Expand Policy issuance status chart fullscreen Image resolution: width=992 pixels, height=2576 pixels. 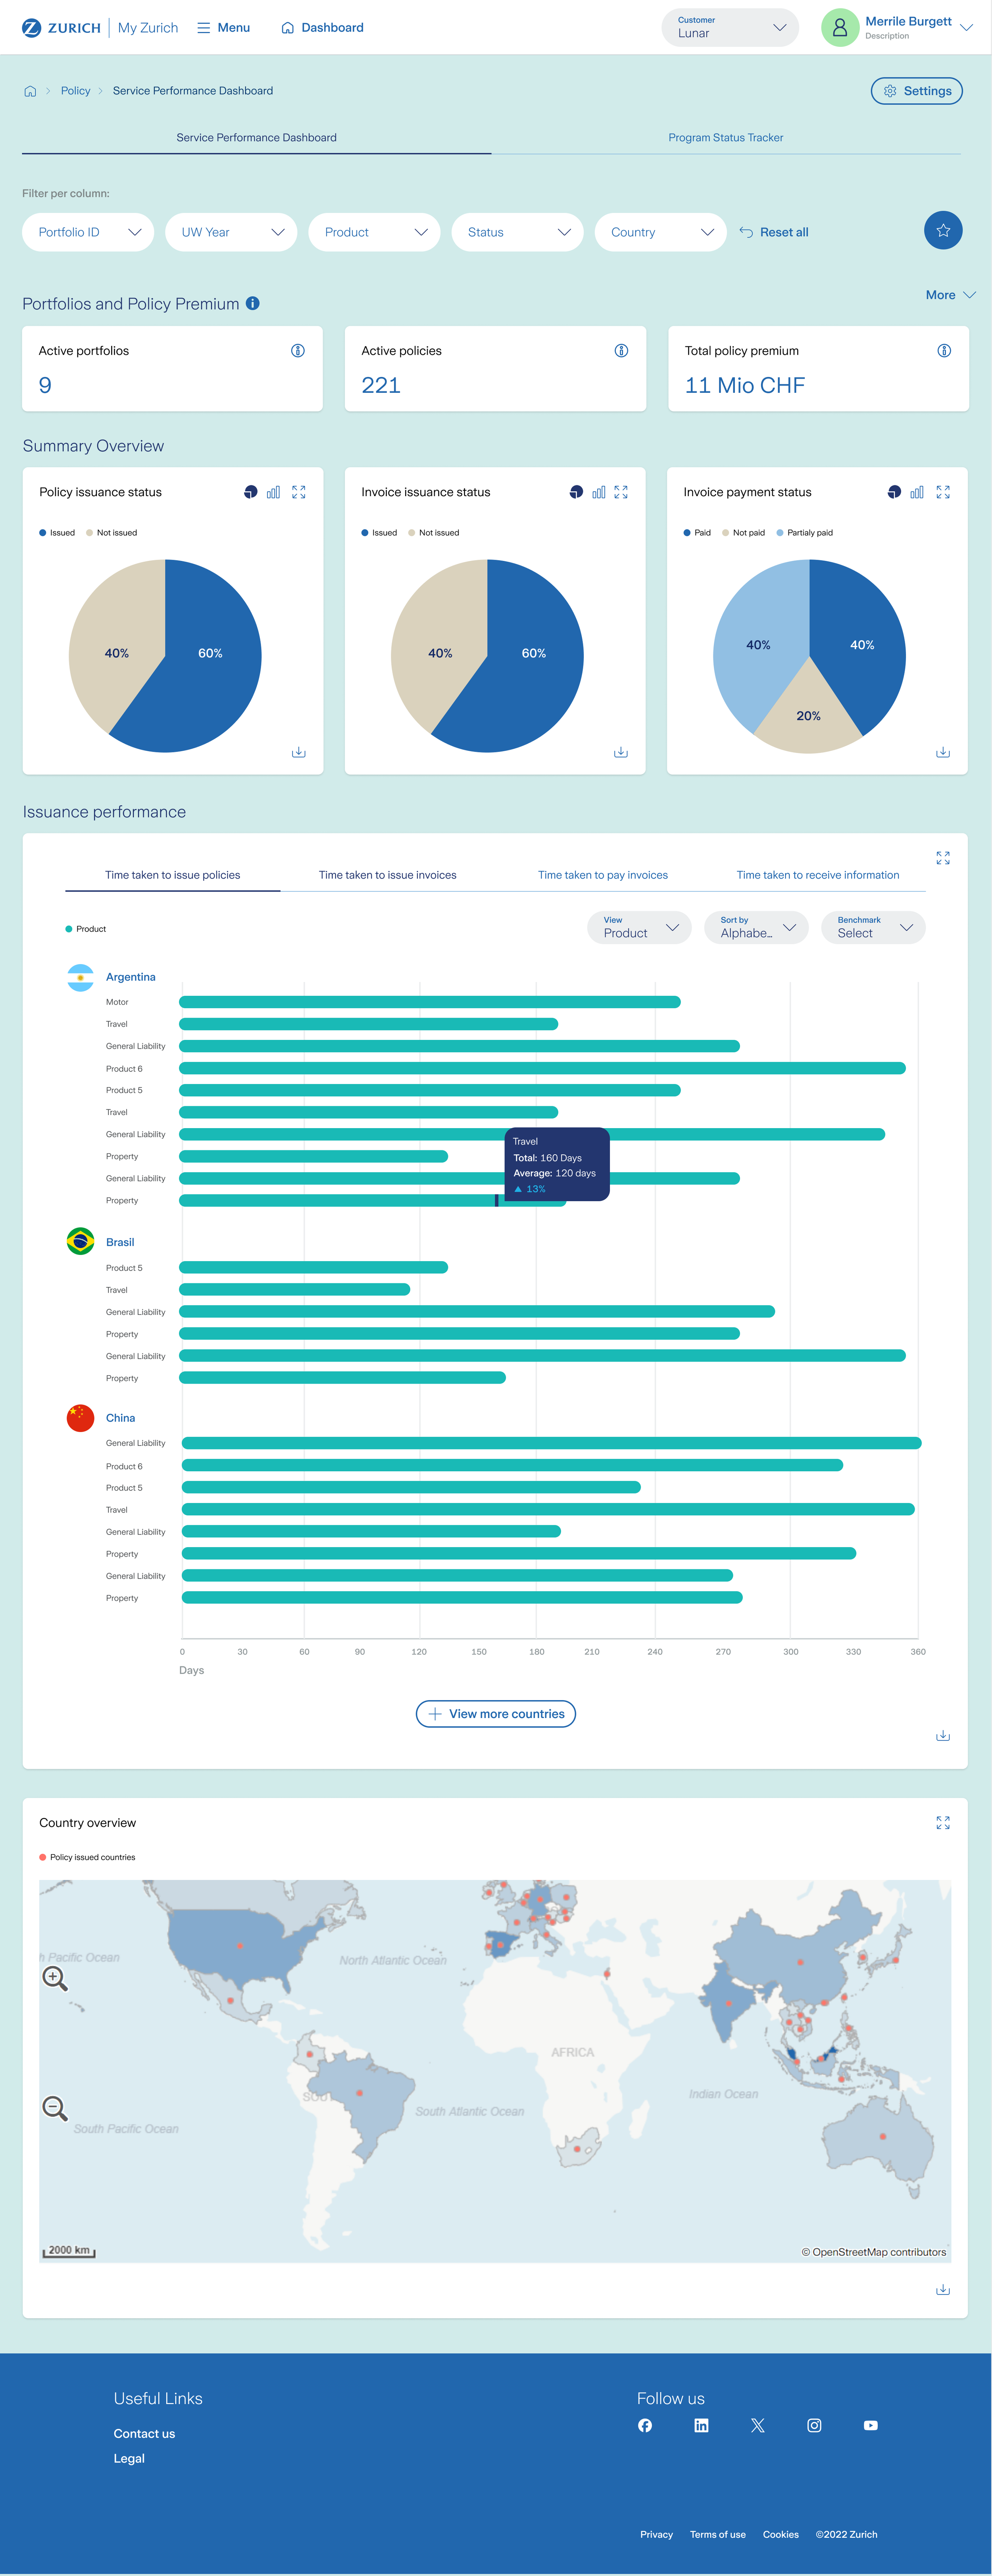point(299,492)
